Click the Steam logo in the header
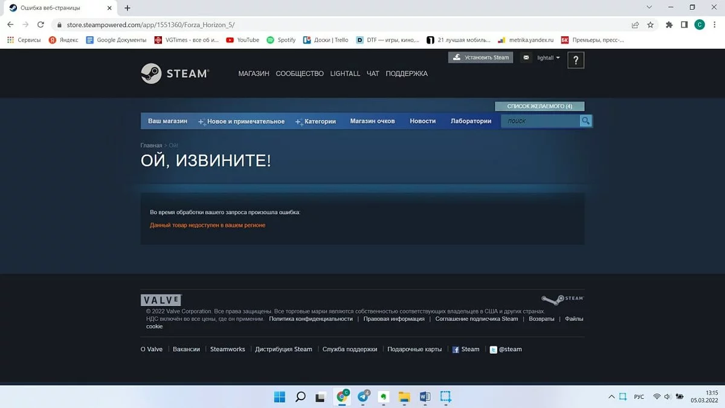725x408 pixels. (x=175, y=73)
